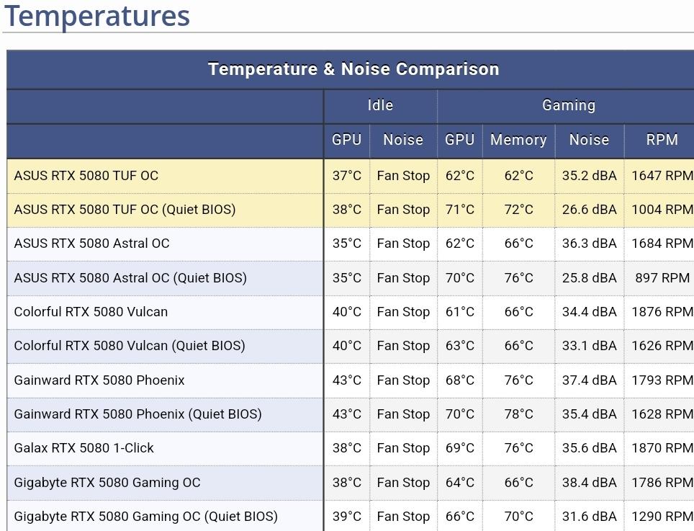Select the Gaming column group header

(x=568, y=105)
